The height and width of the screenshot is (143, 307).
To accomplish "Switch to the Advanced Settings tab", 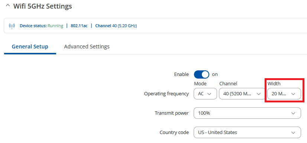I will 87,47.
